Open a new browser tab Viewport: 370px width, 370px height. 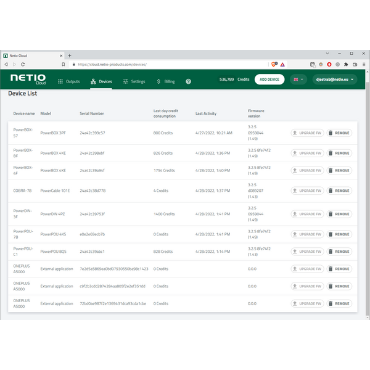(70, 55)
